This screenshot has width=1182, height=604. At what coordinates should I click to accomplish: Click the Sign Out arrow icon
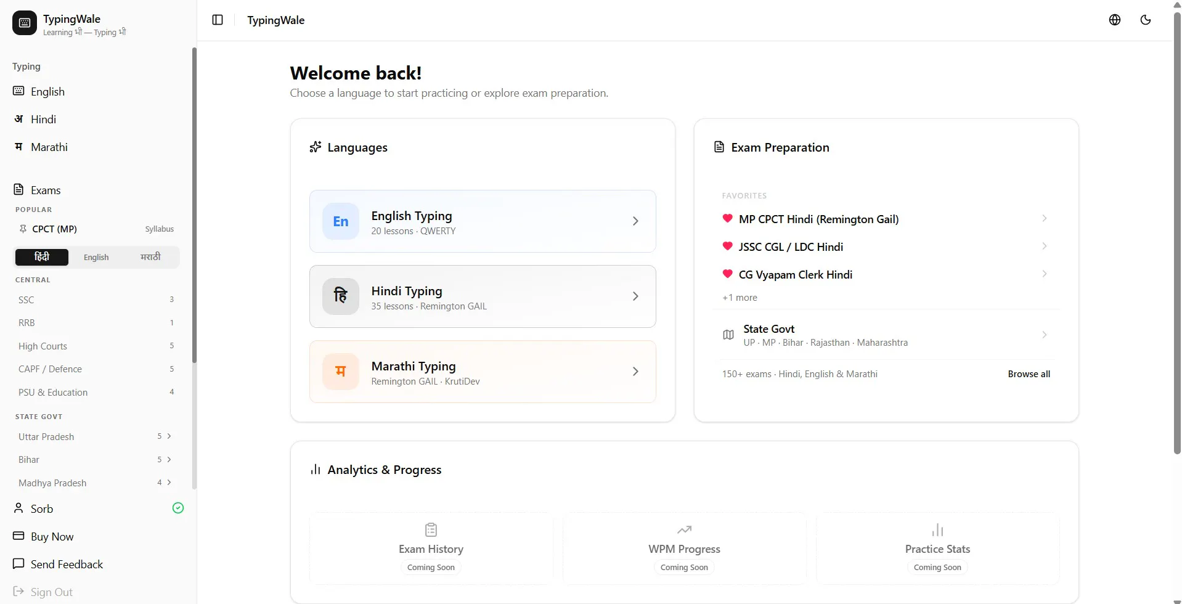pyautogui.click(x=18, y=592)
